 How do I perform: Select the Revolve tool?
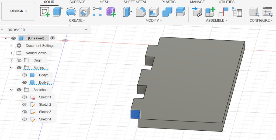click(71, 12)
